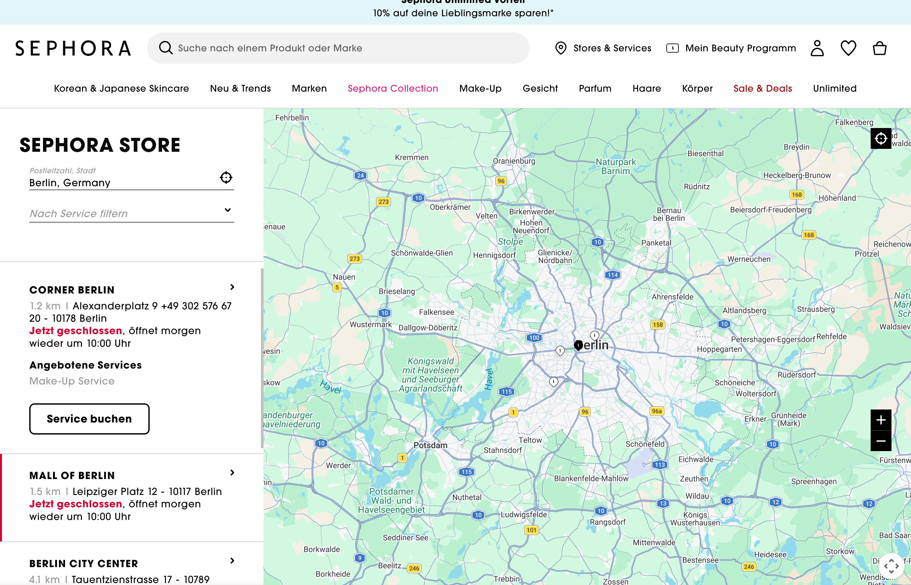This screenshot has width=911, height=585.
Task: Open the user account icon
Action: pyautogui.click(x=817, y=48)
